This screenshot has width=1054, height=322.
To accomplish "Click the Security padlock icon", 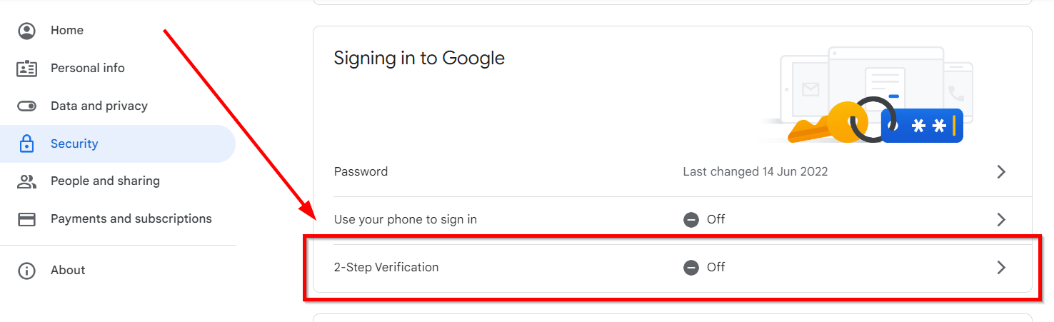I will coord(27,144).
